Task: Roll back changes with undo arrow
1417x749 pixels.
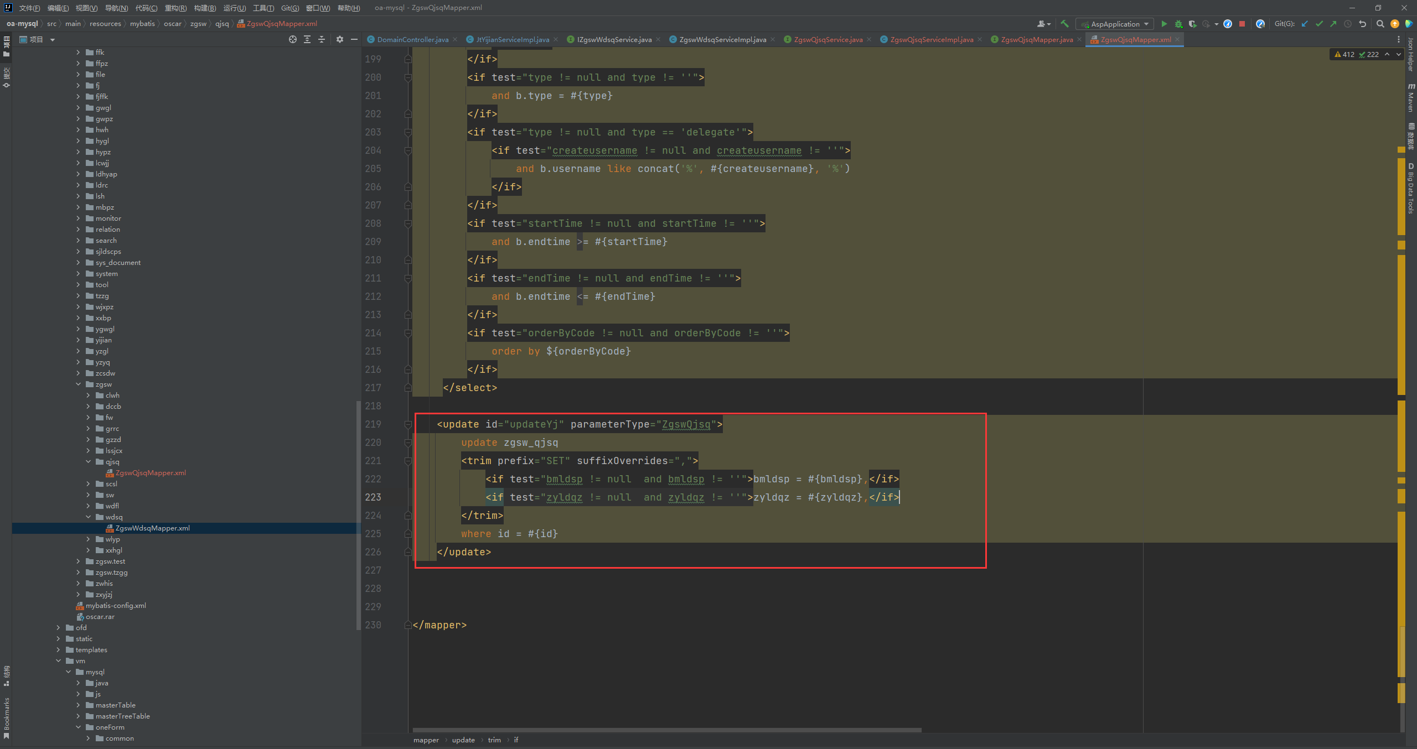Action: tap(1363, 24)
